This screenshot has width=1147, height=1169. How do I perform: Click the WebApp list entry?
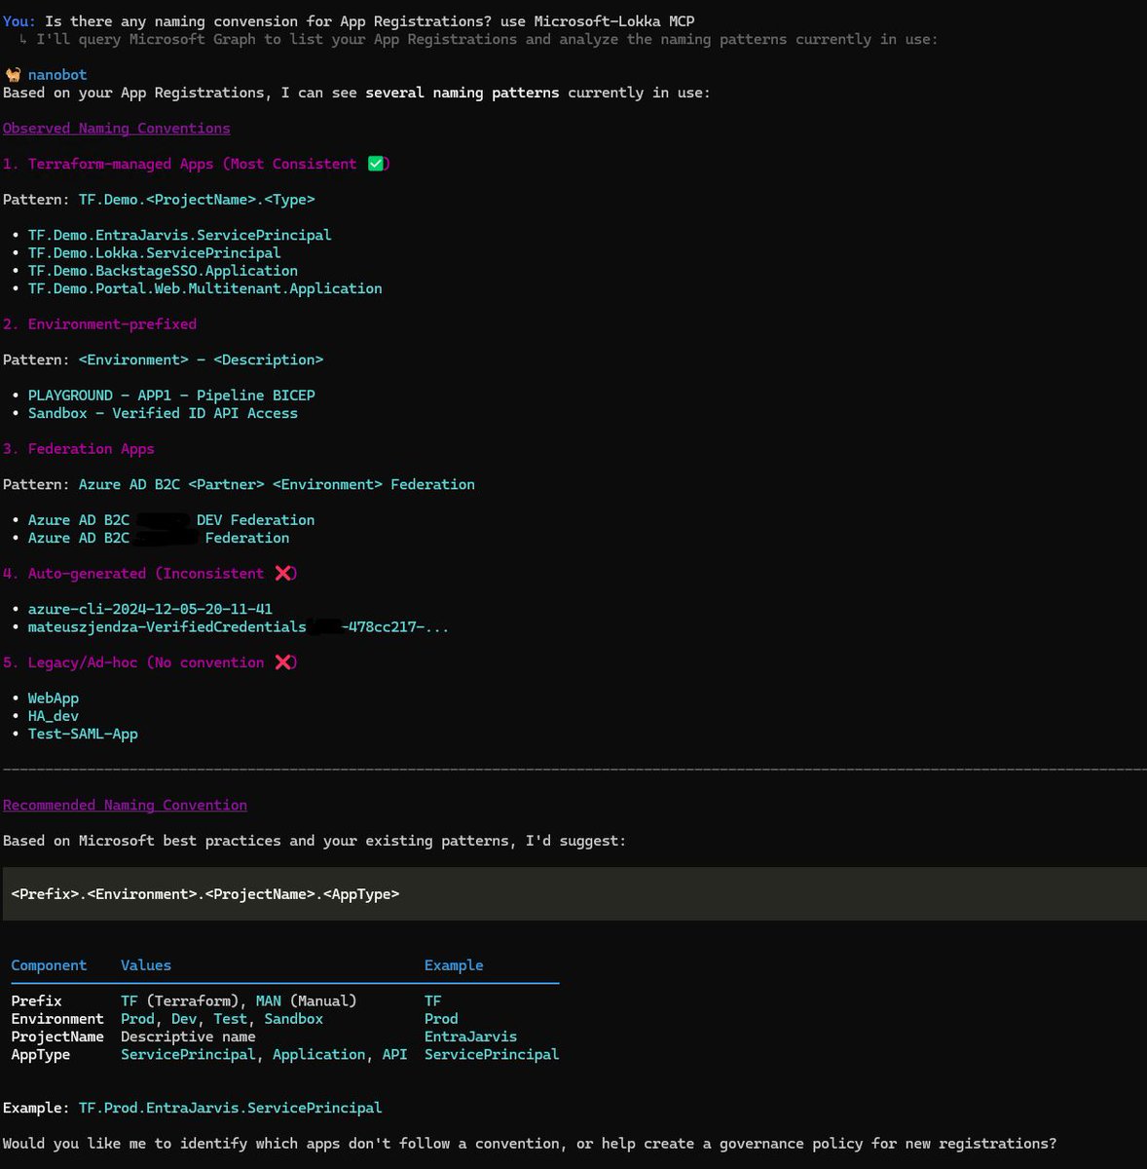(54, 698)
